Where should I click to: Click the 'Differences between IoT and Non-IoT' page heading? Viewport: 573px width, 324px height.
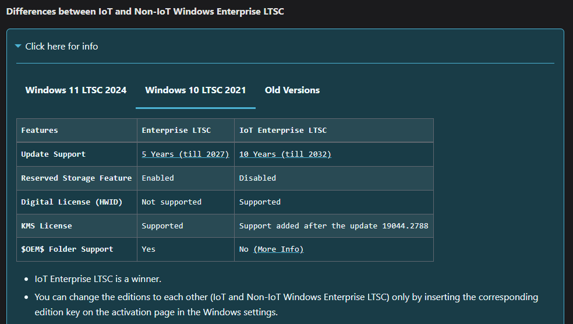coord(145,11)
